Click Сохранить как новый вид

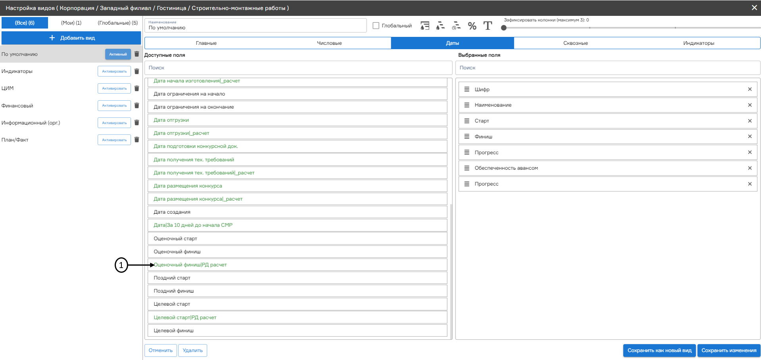[659, 350]
